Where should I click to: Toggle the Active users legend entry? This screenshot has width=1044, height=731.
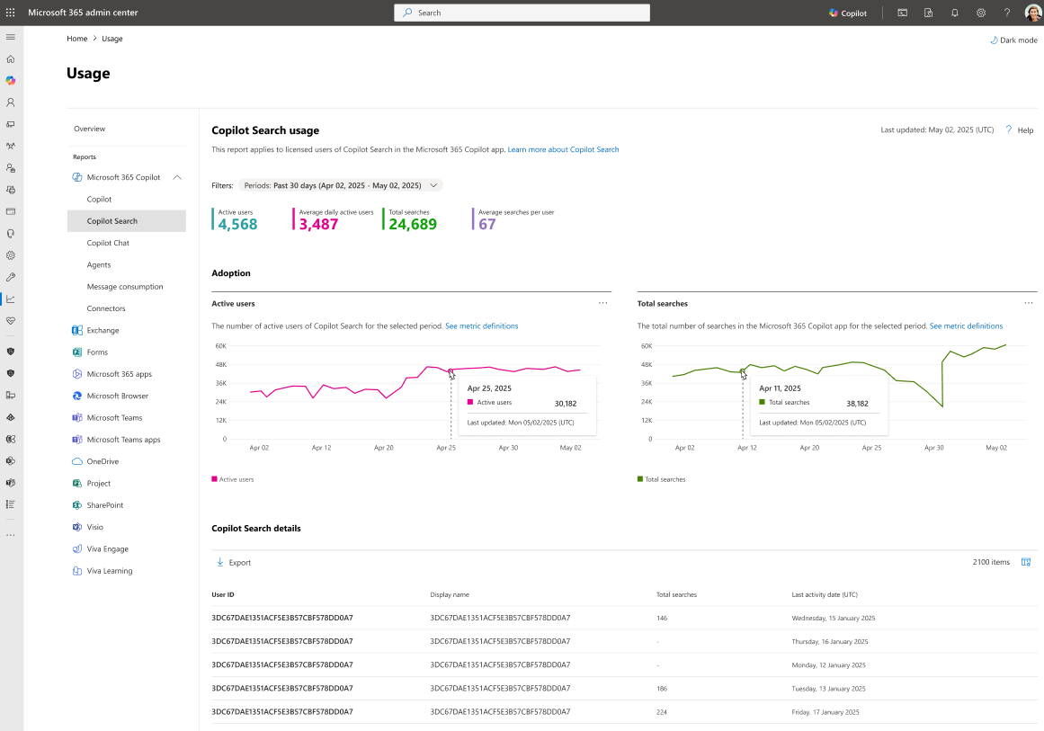232,479
